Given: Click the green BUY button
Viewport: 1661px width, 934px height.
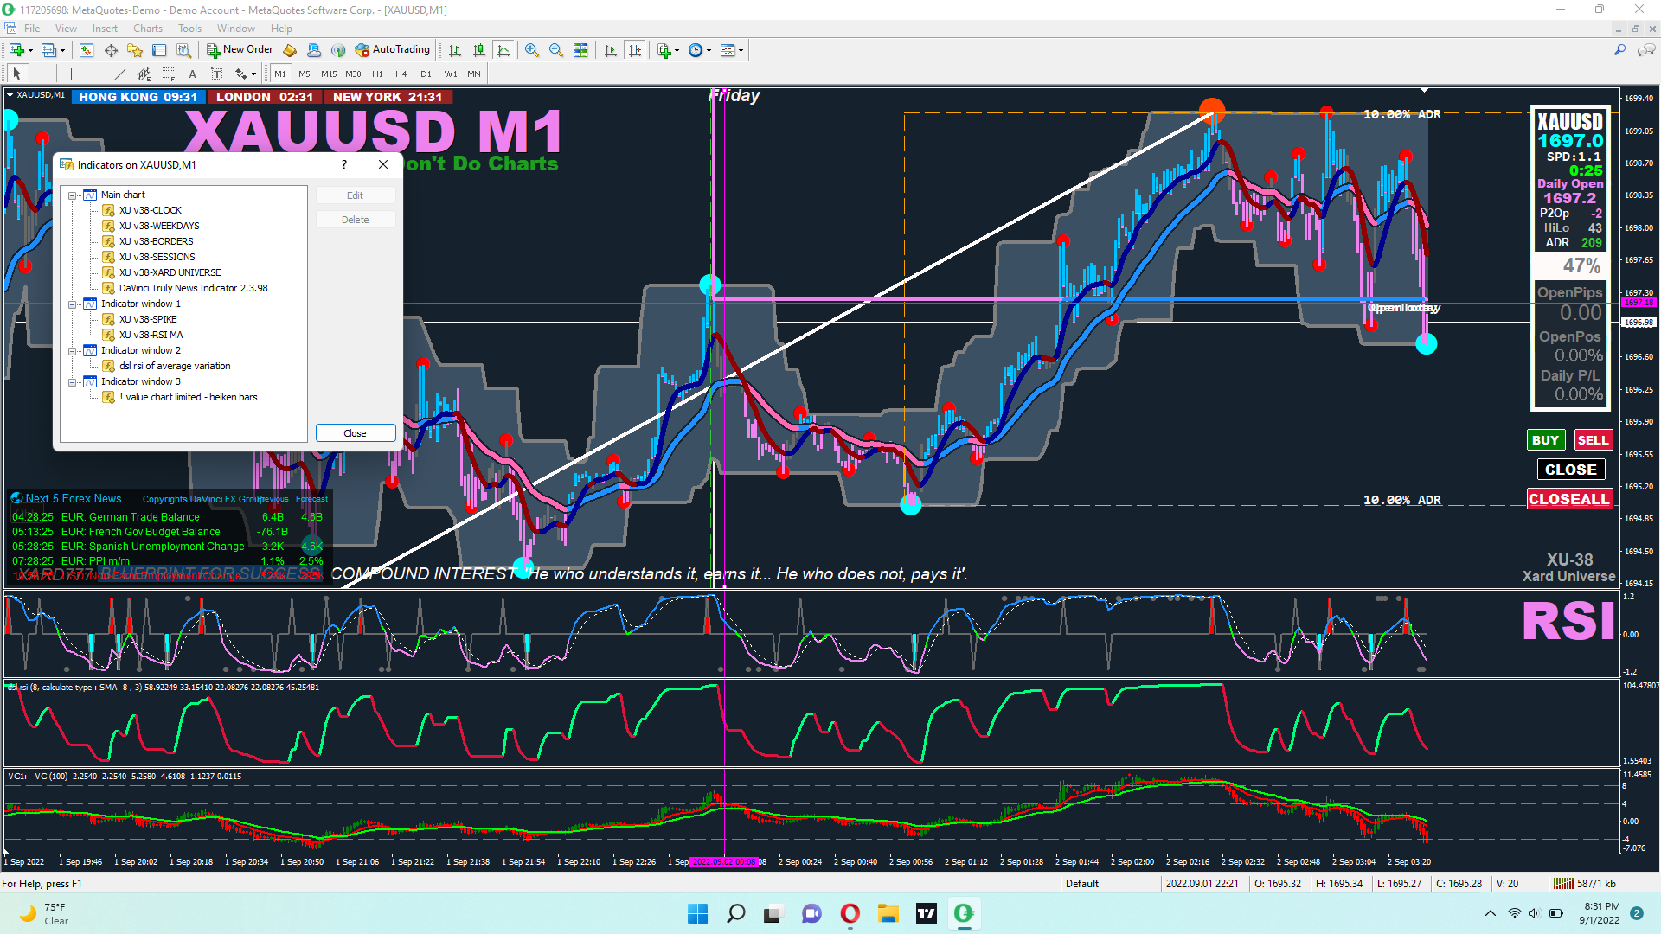Looking at the screenshot, I should 1545,440.
